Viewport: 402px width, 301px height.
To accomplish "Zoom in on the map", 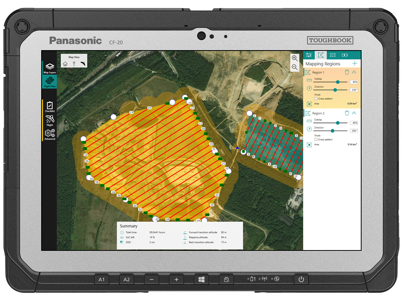I will coord(294,58).
